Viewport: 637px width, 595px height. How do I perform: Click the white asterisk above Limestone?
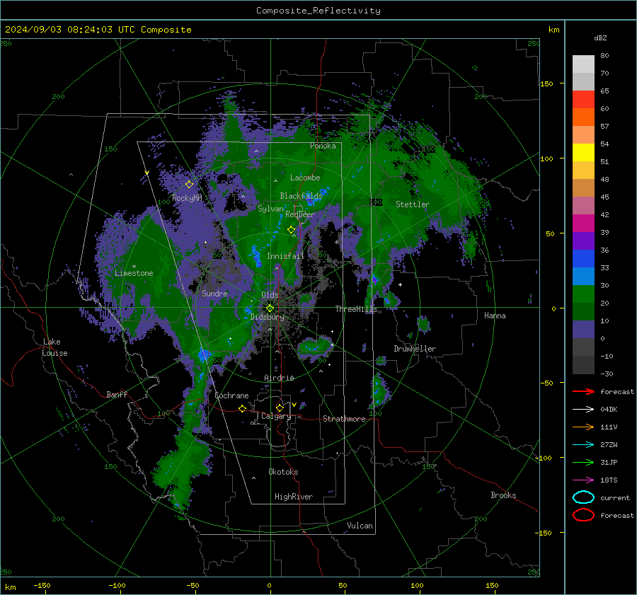pos(134,267)
